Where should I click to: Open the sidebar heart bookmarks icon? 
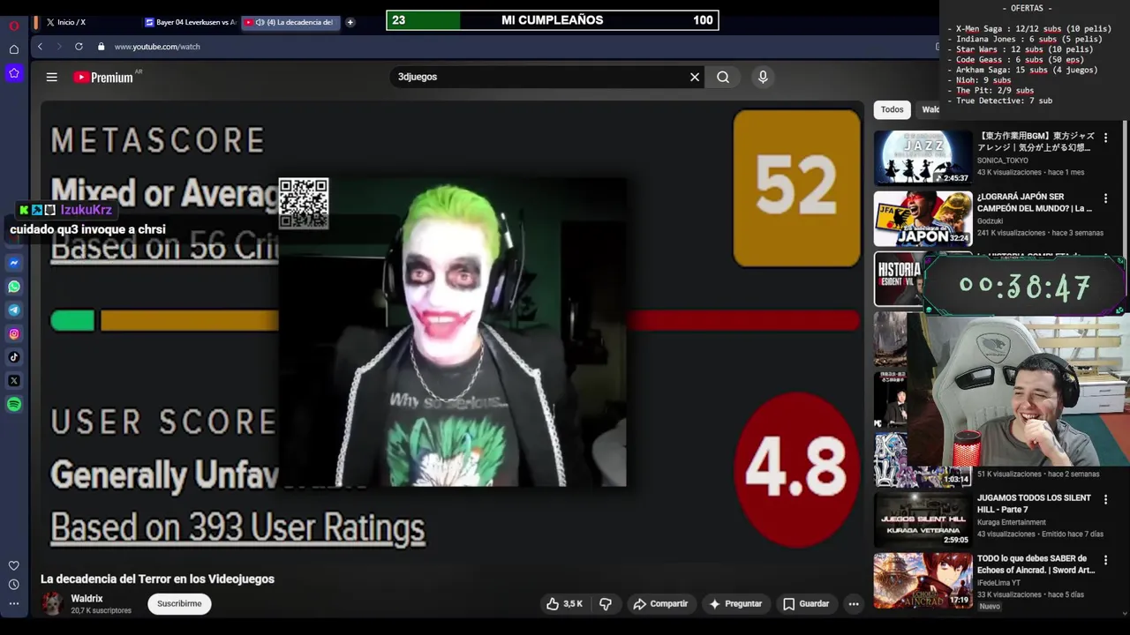(14, 565)
